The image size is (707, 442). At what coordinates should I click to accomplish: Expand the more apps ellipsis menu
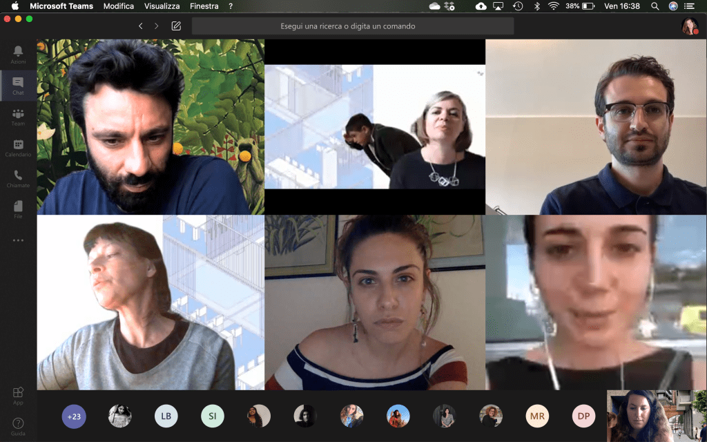tap(18, 240)
